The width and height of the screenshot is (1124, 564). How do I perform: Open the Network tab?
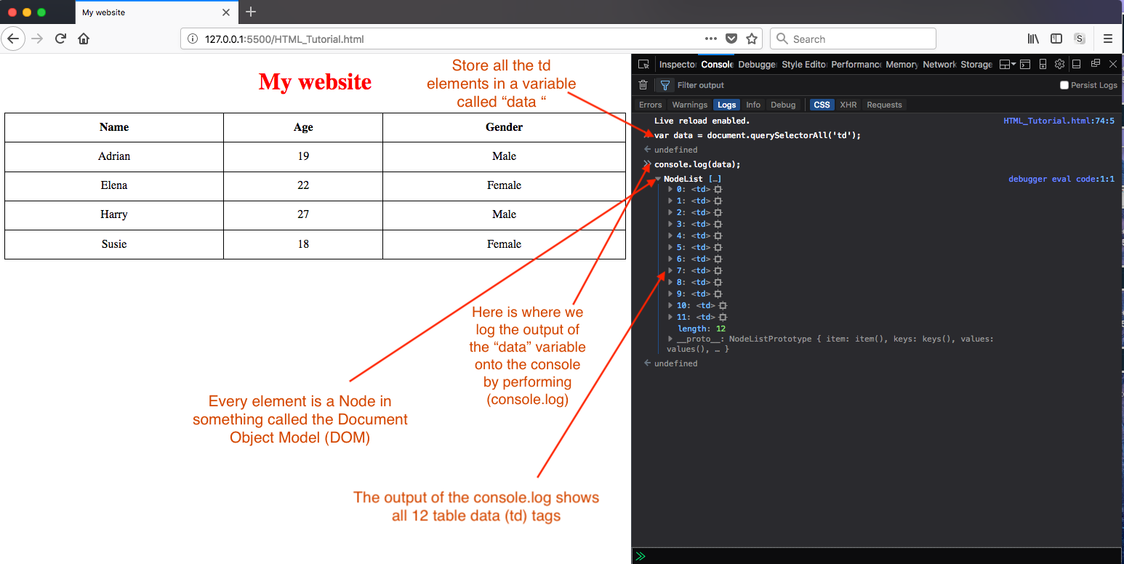click(x=939, y=65)
